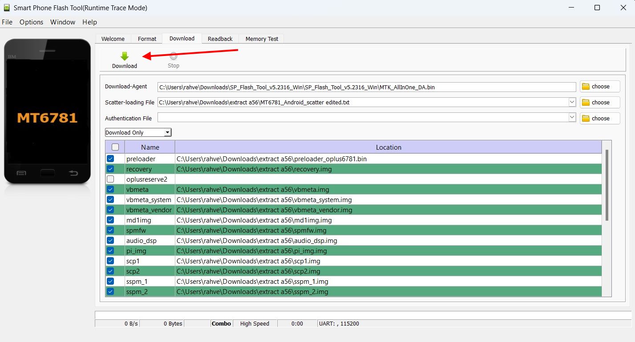Click the app icon in the title bar
The image size is (635, 342).
pyautogui.click(x=6, y=8)
